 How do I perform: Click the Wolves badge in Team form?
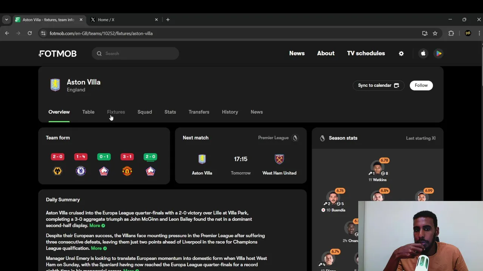[57, 171]
